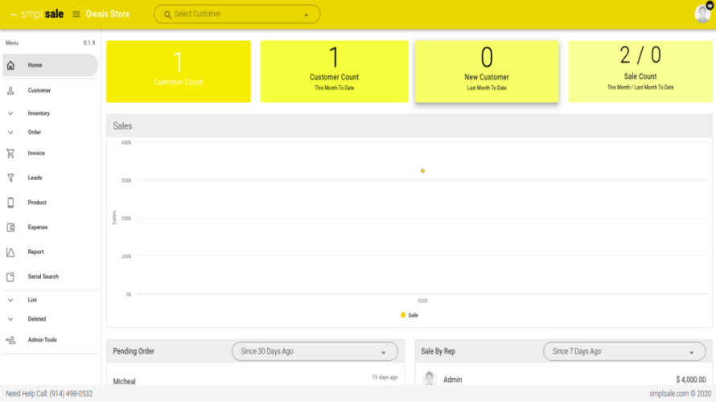The width and height of the screenshot is (716, 402).
Task: Open the Select Customer dropdown arrow
Action: 307,15
